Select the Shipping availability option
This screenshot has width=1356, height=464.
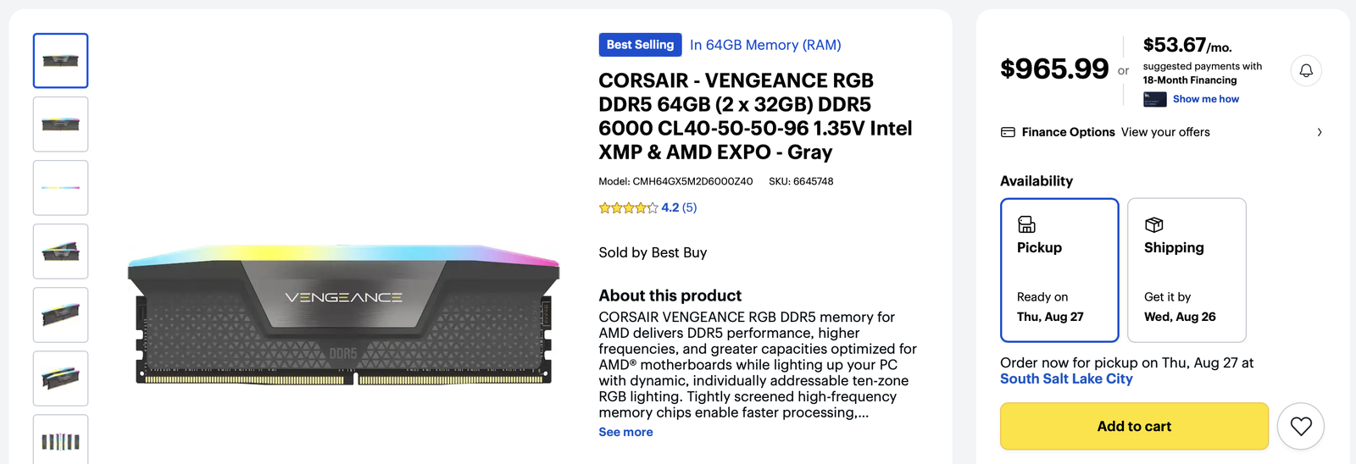point(1186,270)
